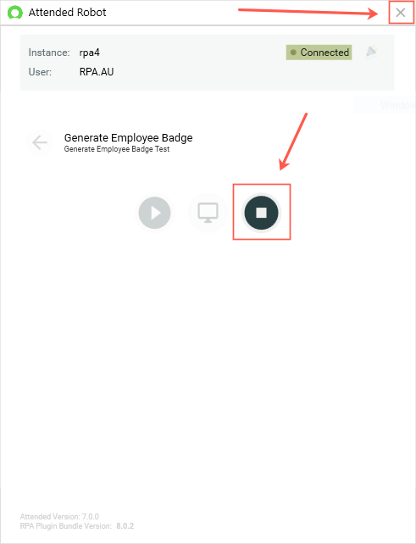Stop the running Generate Employee Badge process
This screenshot has width=416, height=544.
tap(261, 213)
